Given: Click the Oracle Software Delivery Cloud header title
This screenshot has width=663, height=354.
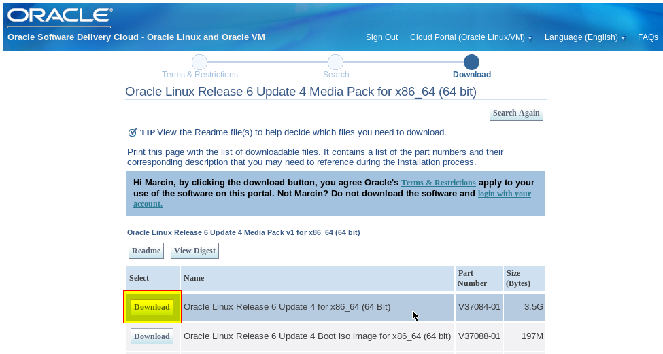Looking at the screenshot, I should click(x=136, y=37).
